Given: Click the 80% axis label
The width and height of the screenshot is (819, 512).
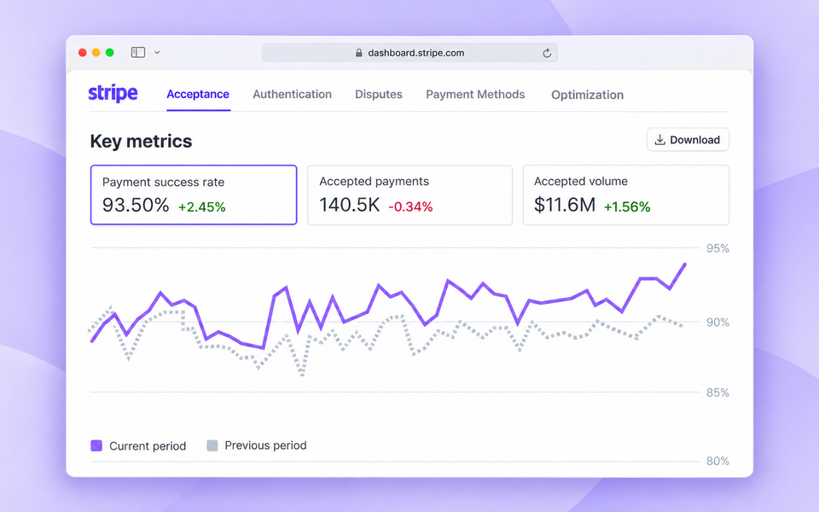Looking at the screenshot, I should (x=717, y=462).
